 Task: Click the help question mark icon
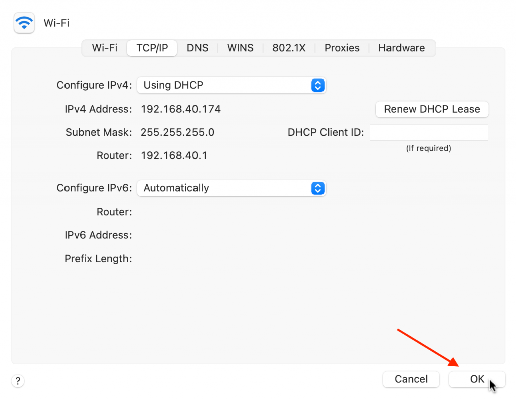[17, 381]
